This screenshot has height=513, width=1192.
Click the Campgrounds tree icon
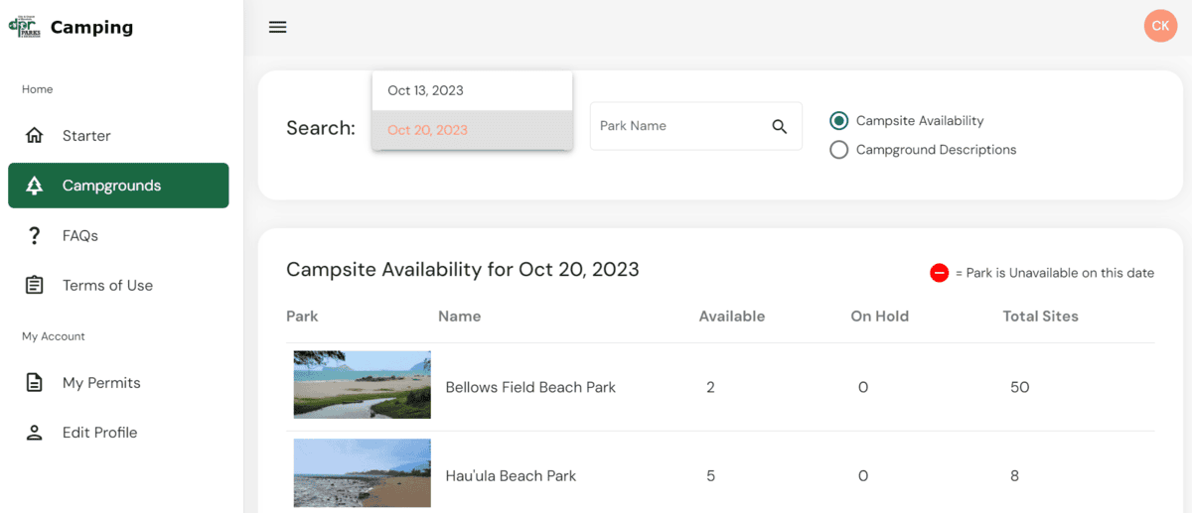(x=35, y=186)
